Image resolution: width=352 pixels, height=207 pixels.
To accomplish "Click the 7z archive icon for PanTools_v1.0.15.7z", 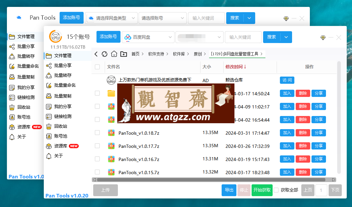I will 111,172.
